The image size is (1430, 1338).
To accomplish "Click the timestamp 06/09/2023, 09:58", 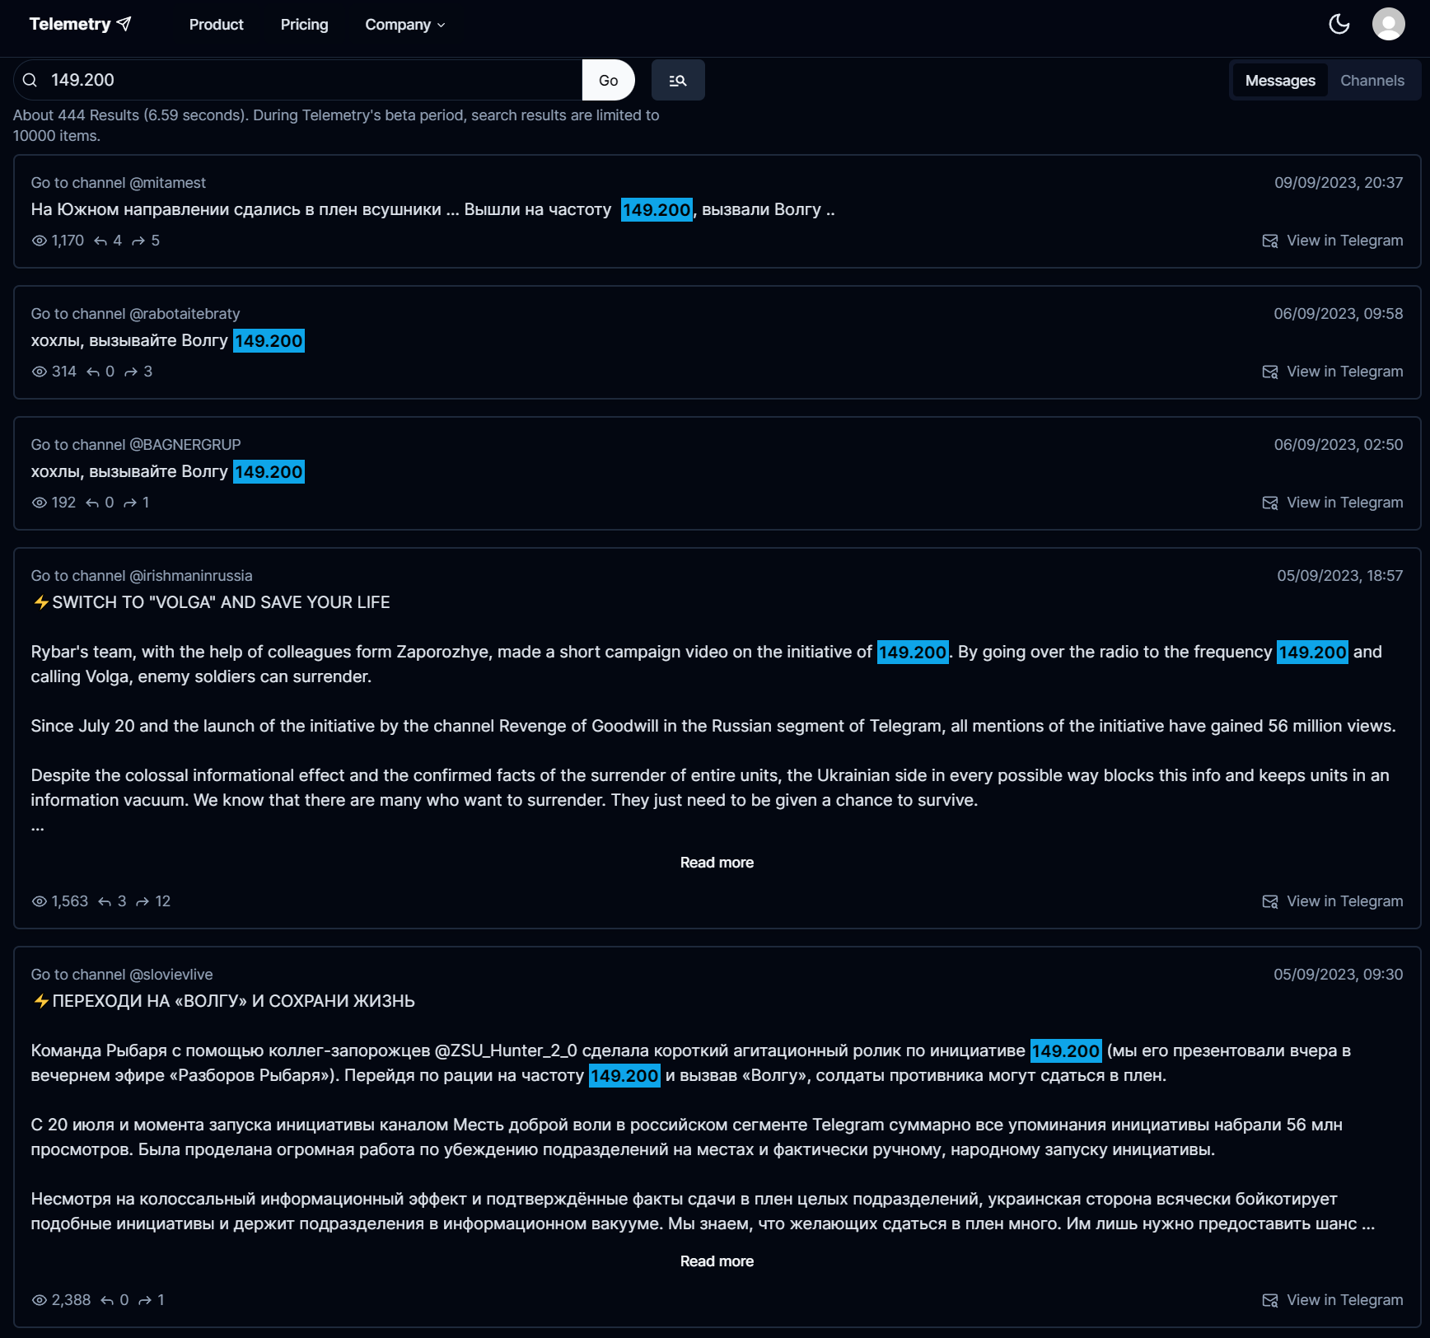I will click(x=1339, y=313).
